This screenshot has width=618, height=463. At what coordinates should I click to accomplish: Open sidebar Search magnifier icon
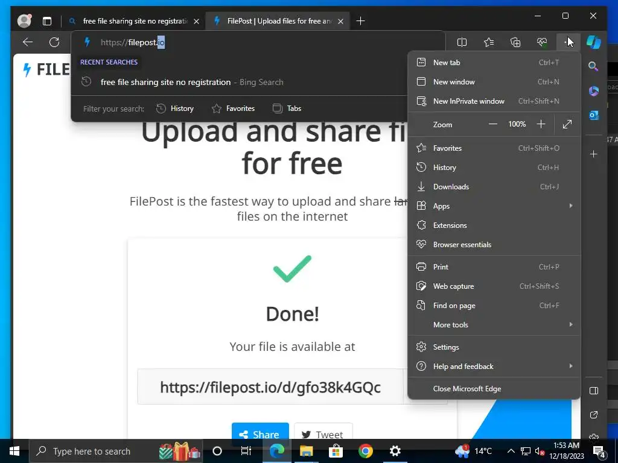click(593, 66)
